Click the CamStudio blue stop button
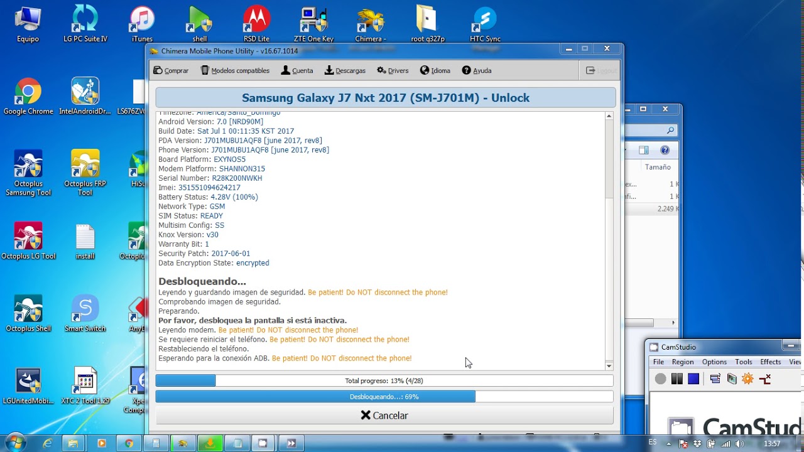The height and width of the screenshot is (452, 804). pyautogui.click(x=693, y=379)
